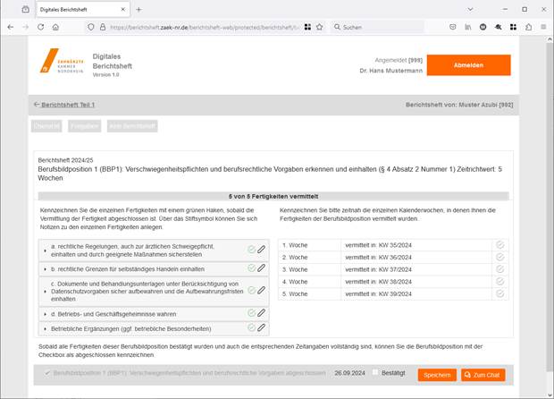This screenshot has height=399, width=554.
Task: Click the browser back arrow
Action: (10, 27)
